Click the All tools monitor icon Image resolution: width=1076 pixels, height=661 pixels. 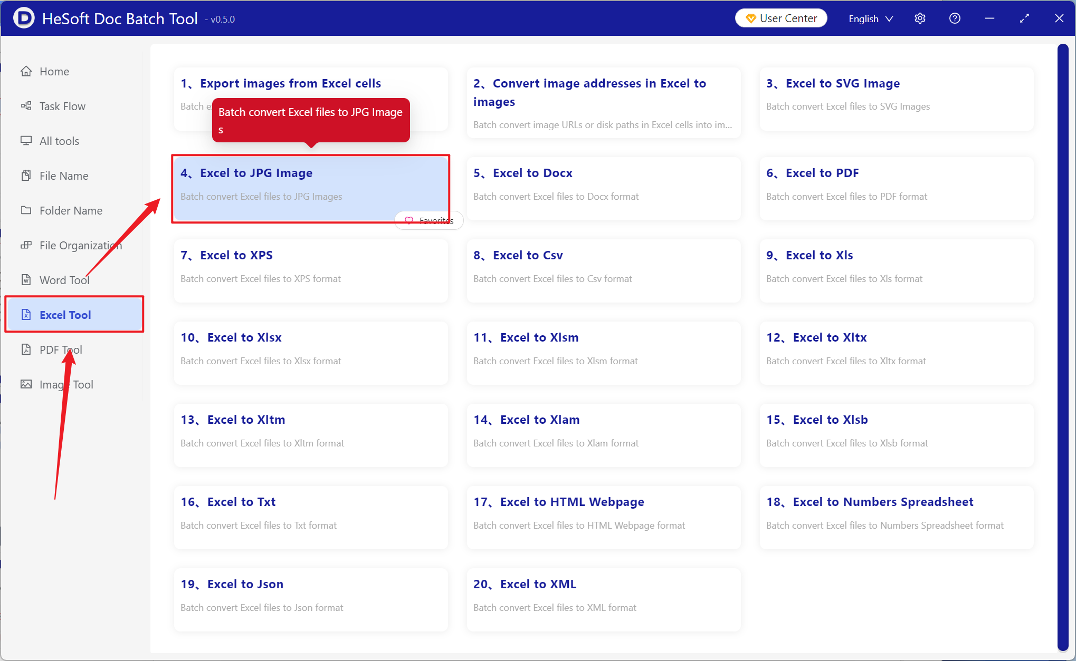point(26,141)
